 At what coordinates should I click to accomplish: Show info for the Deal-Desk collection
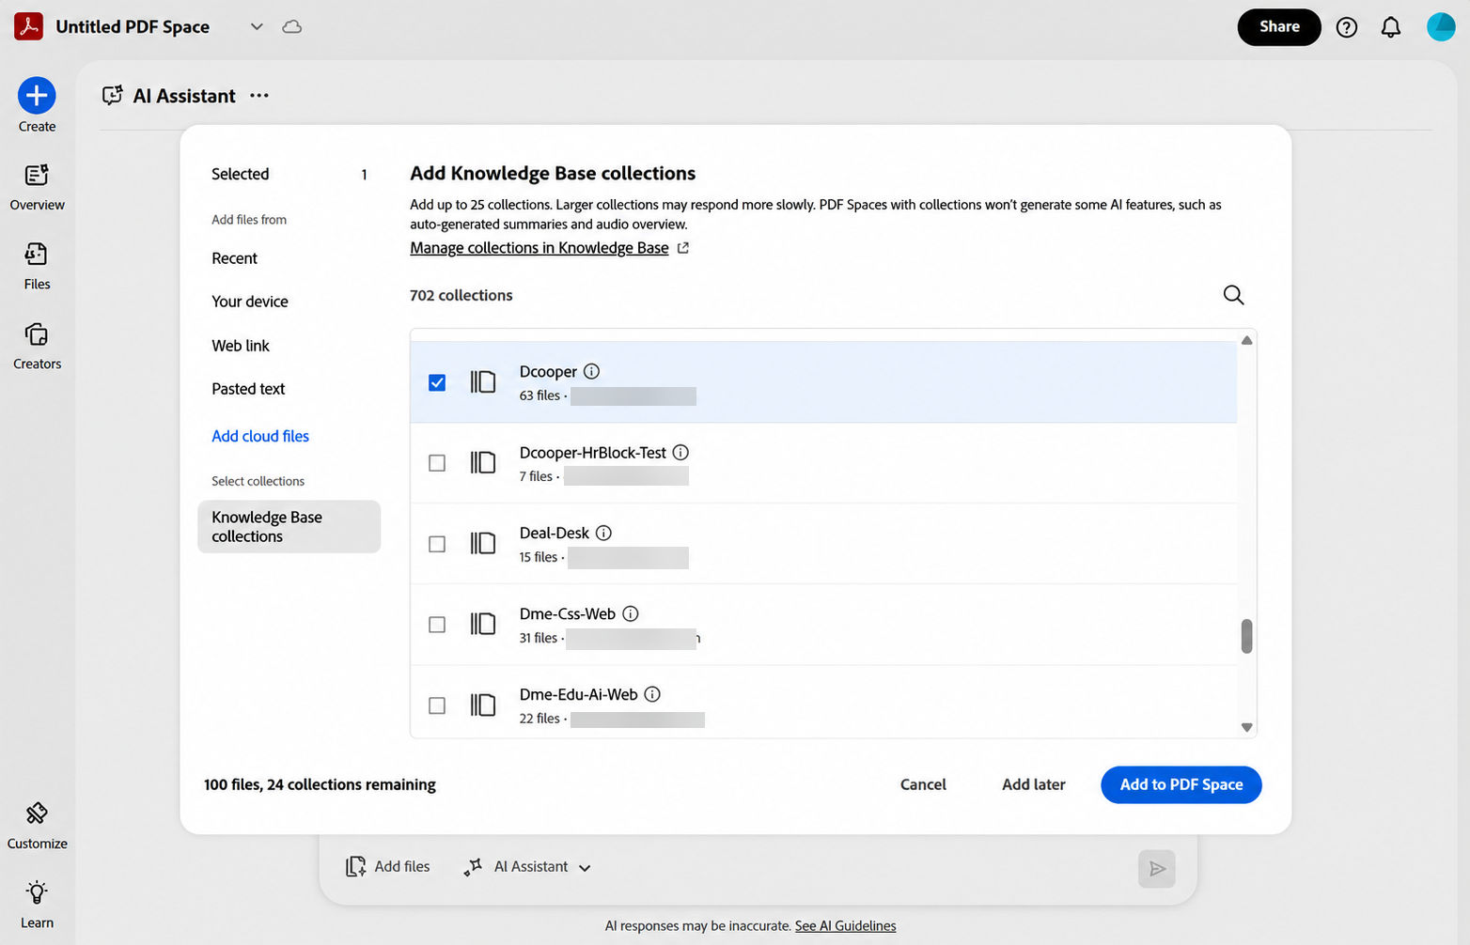[x=603, y=533]
